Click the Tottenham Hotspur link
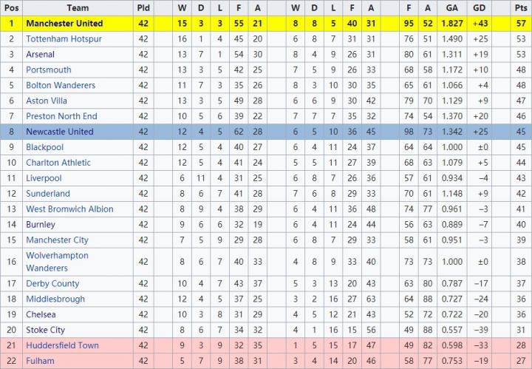 [64, 38]
